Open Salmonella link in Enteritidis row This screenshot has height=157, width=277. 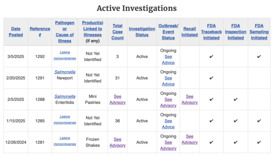click(65, 96)
